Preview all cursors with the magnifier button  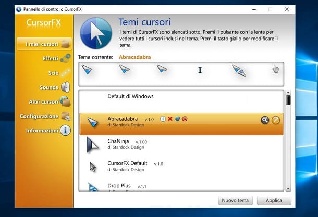265,120
